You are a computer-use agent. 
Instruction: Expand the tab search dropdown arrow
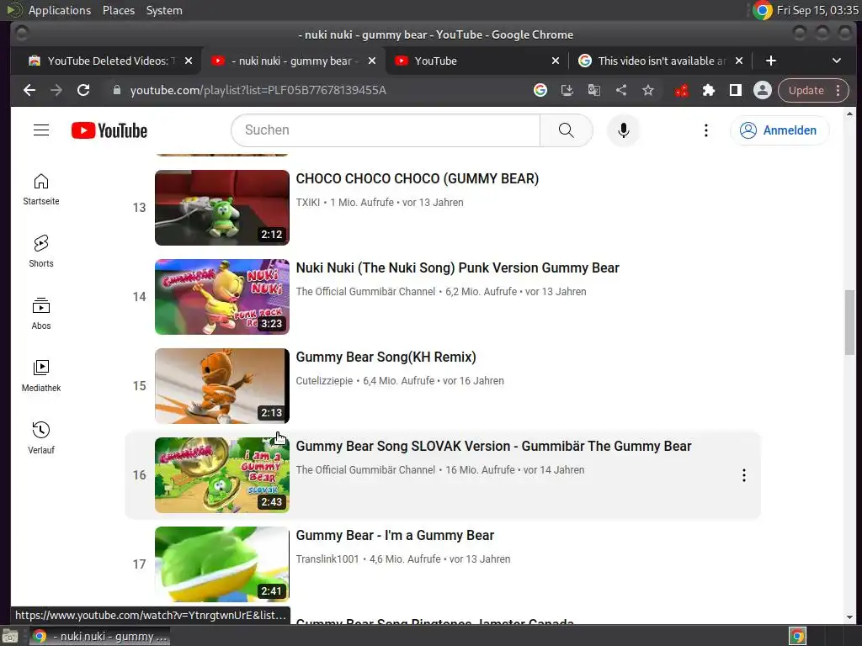pyautogui.click(x=836, y=61)
